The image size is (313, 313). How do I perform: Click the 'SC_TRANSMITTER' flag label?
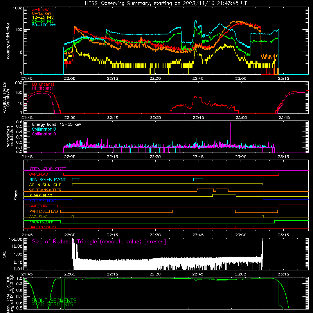[x=45, y=190]
